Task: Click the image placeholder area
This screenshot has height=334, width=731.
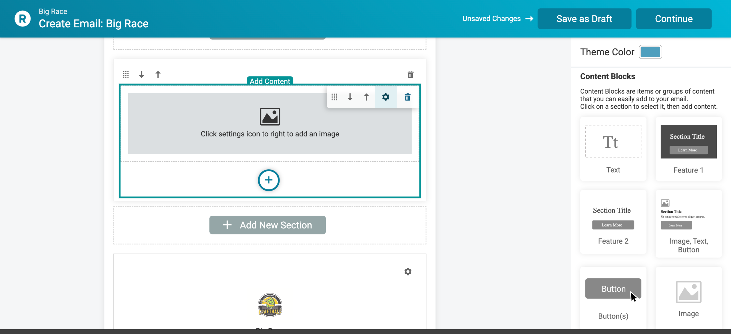Action: (228, 124)
